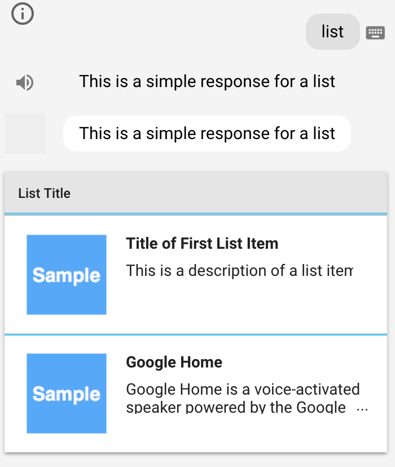This screenshot has width=395, height=467.
Task: Select the Google Home list item title
Action: coord(174,362)
